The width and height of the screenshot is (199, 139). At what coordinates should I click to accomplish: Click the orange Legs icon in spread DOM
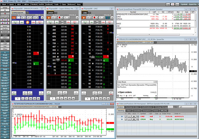click(x=14, y=18)
